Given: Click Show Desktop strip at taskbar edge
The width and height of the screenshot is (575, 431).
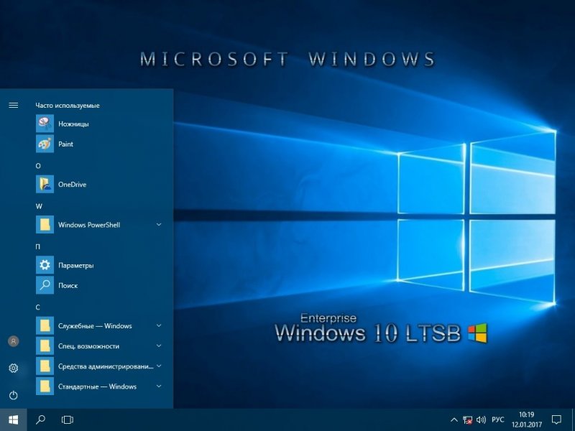Looking at the screenshot, I should [573, 420].
